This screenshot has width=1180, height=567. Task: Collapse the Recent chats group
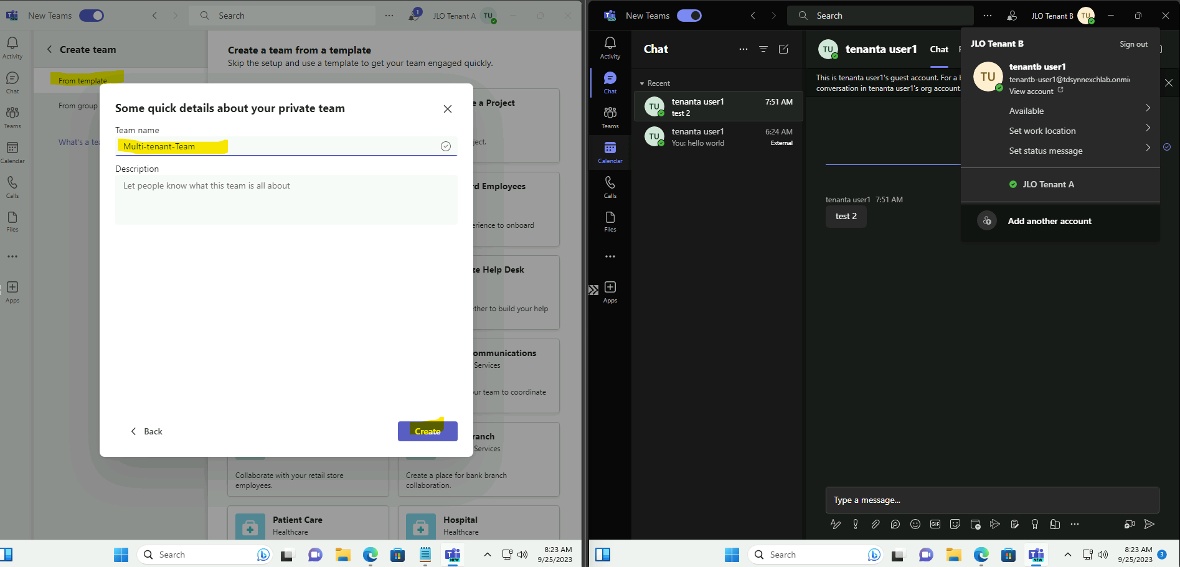642,83
